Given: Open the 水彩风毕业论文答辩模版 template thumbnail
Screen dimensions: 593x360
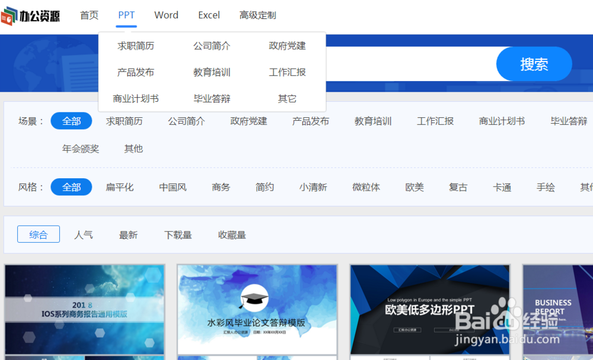Looking at the screenshot, I should [x=257, y=310].
